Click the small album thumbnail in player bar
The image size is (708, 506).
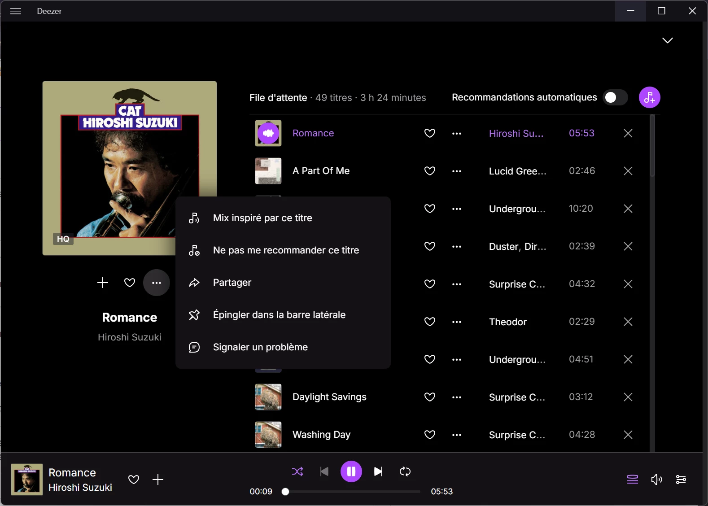click(x=27, y=480)
